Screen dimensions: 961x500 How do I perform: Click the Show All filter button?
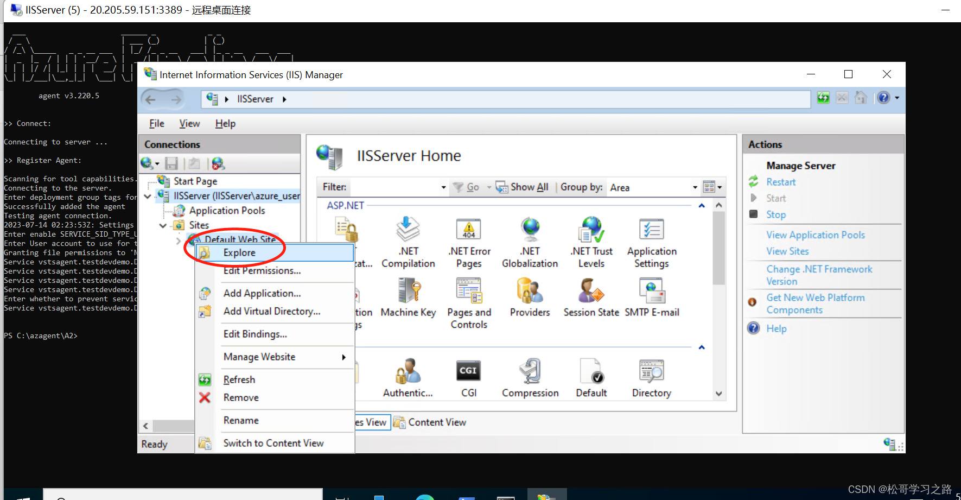[x=523, y=187]
